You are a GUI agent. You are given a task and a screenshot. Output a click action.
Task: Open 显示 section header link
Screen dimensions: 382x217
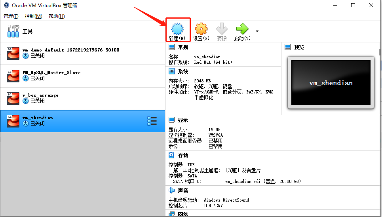183,120
